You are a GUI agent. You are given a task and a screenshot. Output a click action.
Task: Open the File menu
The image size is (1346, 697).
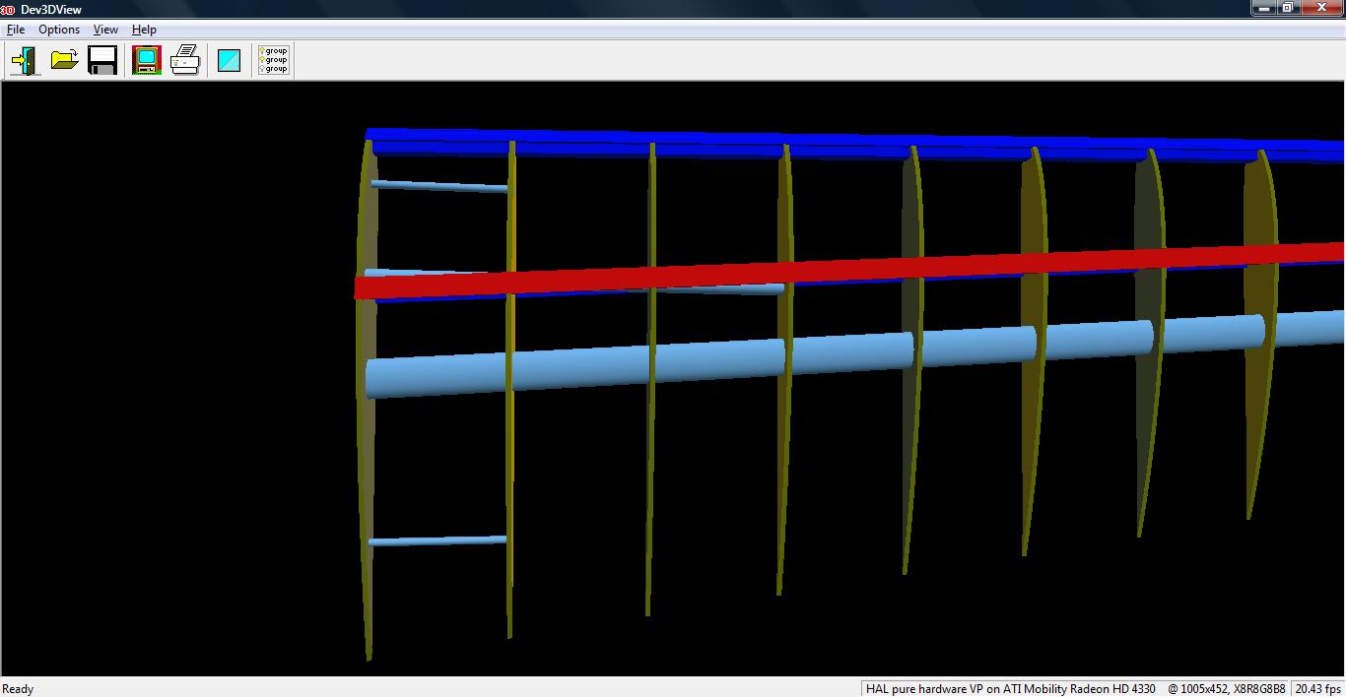(16, 30)
